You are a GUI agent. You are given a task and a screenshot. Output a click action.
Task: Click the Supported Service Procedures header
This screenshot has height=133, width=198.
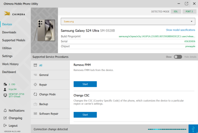tap(50, 57)
